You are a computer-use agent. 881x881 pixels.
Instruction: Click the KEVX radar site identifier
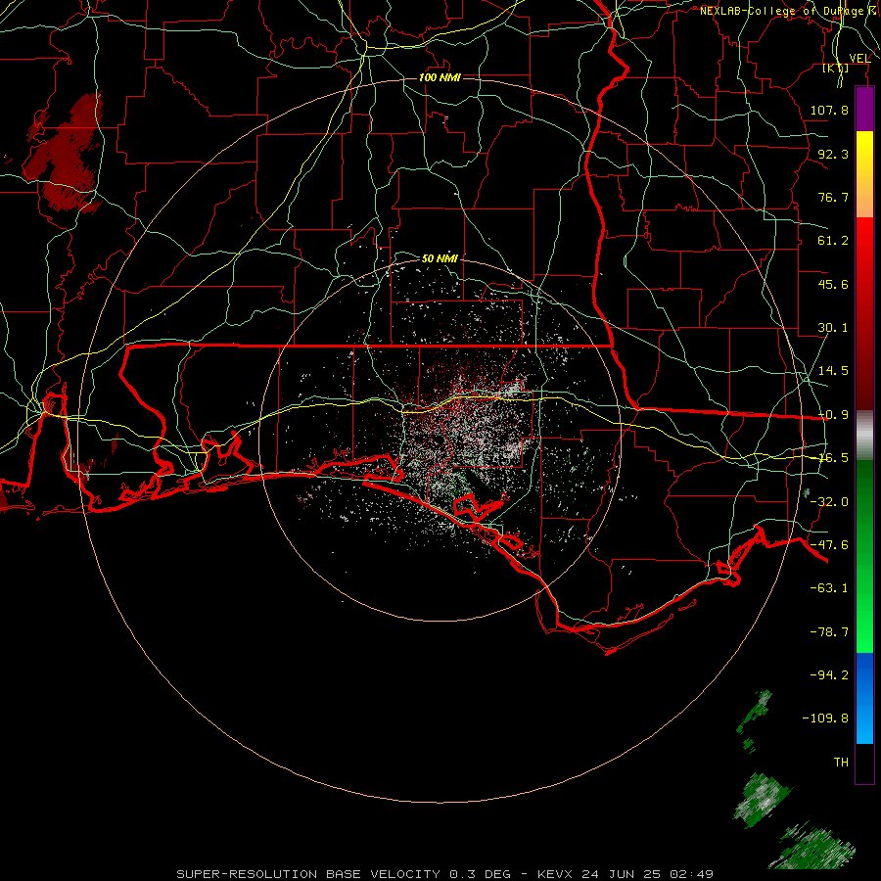click(554, 874)
